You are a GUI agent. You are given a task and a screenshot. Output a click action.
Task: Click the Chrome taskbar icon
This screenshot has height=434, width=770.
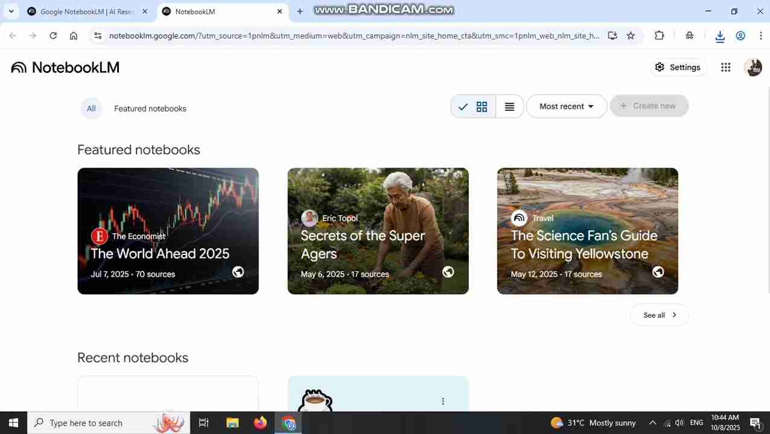click(x=289, y=423)
